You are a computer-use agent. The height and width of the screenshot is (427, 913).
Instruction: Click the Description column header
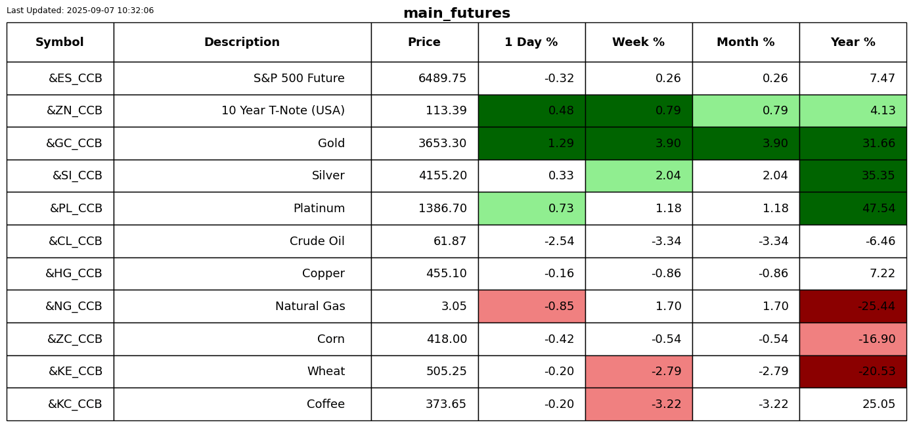[242, 42]
